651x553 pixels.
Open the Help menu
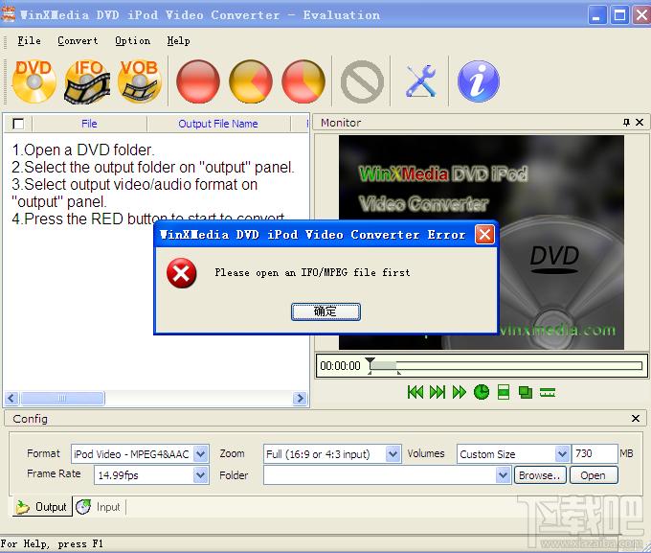[178, 41]
